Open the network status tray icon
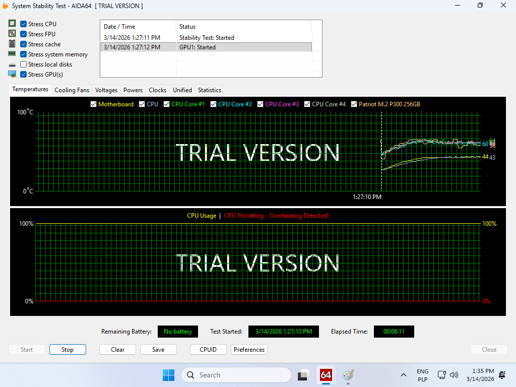516x387 pixels. [x=441, y=375]
